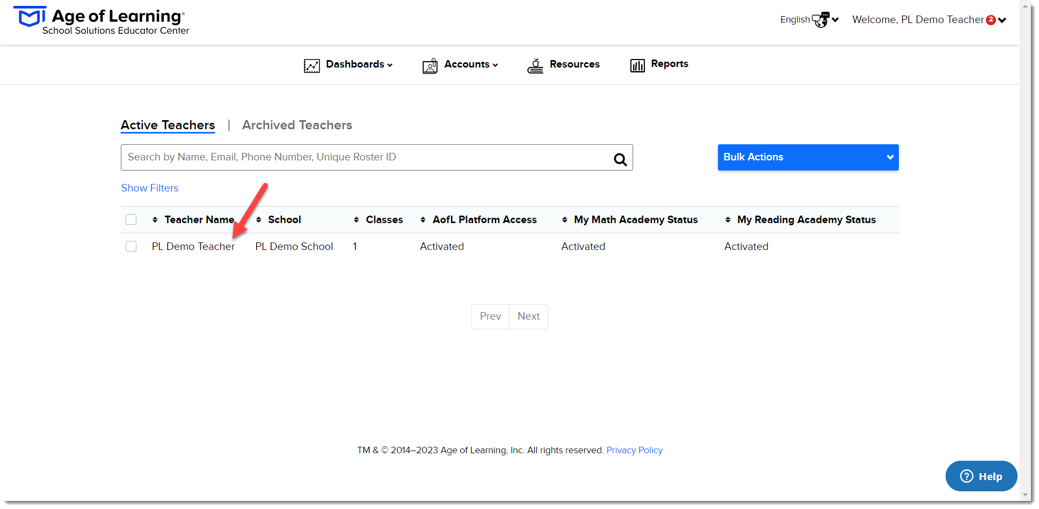This screenshot has height=509, width=1039.
Task: Click the PL Demo School cell
Action: click(294, 247)
